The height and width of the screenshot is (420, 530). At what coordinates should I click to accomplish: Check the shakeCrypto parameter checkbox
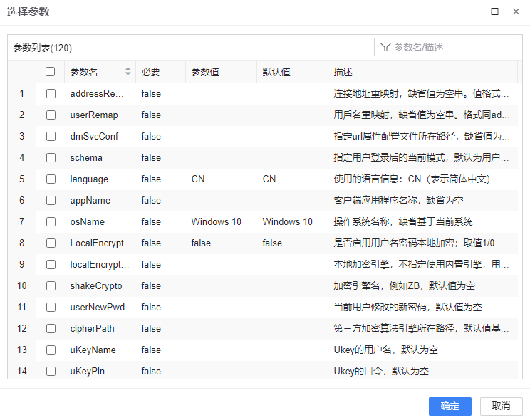(x=51, y=286)
